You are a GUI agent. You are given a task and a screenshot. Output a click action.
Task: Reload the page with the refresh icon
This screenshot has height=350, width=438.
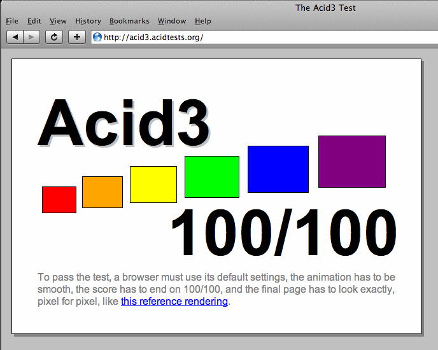(x=54, y=37)
